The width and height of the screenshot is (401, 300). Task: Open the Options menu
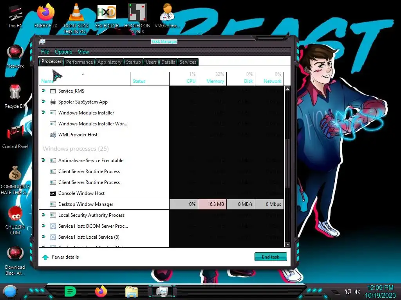click(x=63, y=52)
